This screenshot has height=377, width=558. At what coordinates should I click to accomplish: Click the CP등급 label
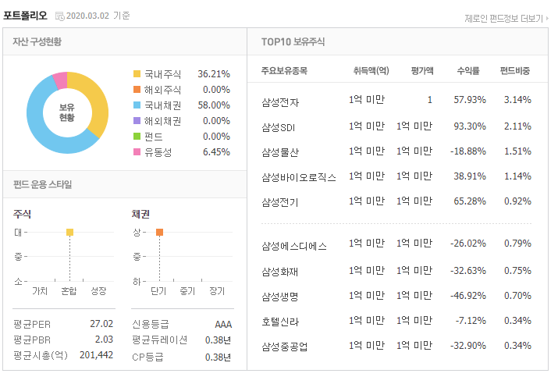point(147,357)
